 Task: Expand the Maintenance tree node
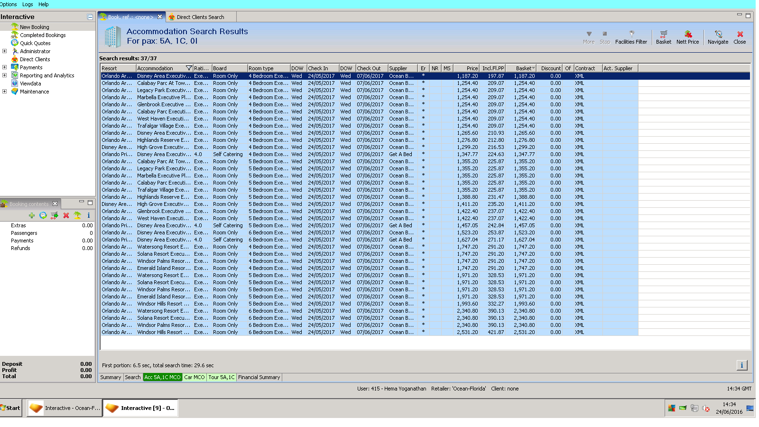pyautogui.click(x=5, y=92)
